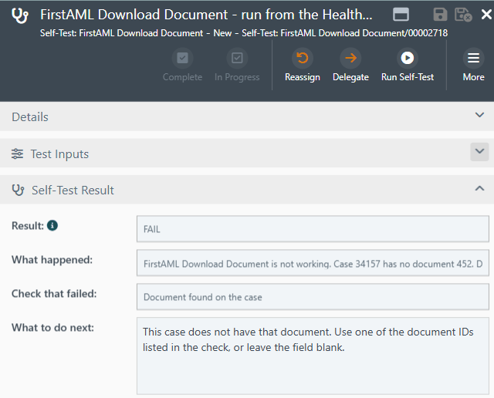Click the Self-Test Result stethoscope icon
The height and width of the screenshot is (398, 494).
click(x=18, y=191)
